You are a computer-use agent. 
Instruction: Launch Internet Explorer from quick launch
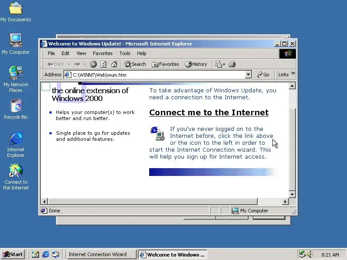(46, 254)
